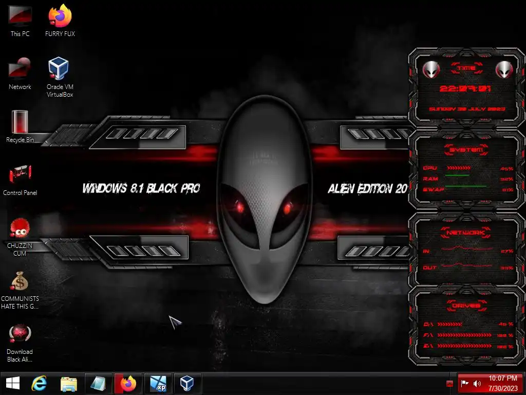526x395 pixels.
Task: Click the SUNDAY 30 JULY 2023 date text
Action: click(x=467, y=109)
